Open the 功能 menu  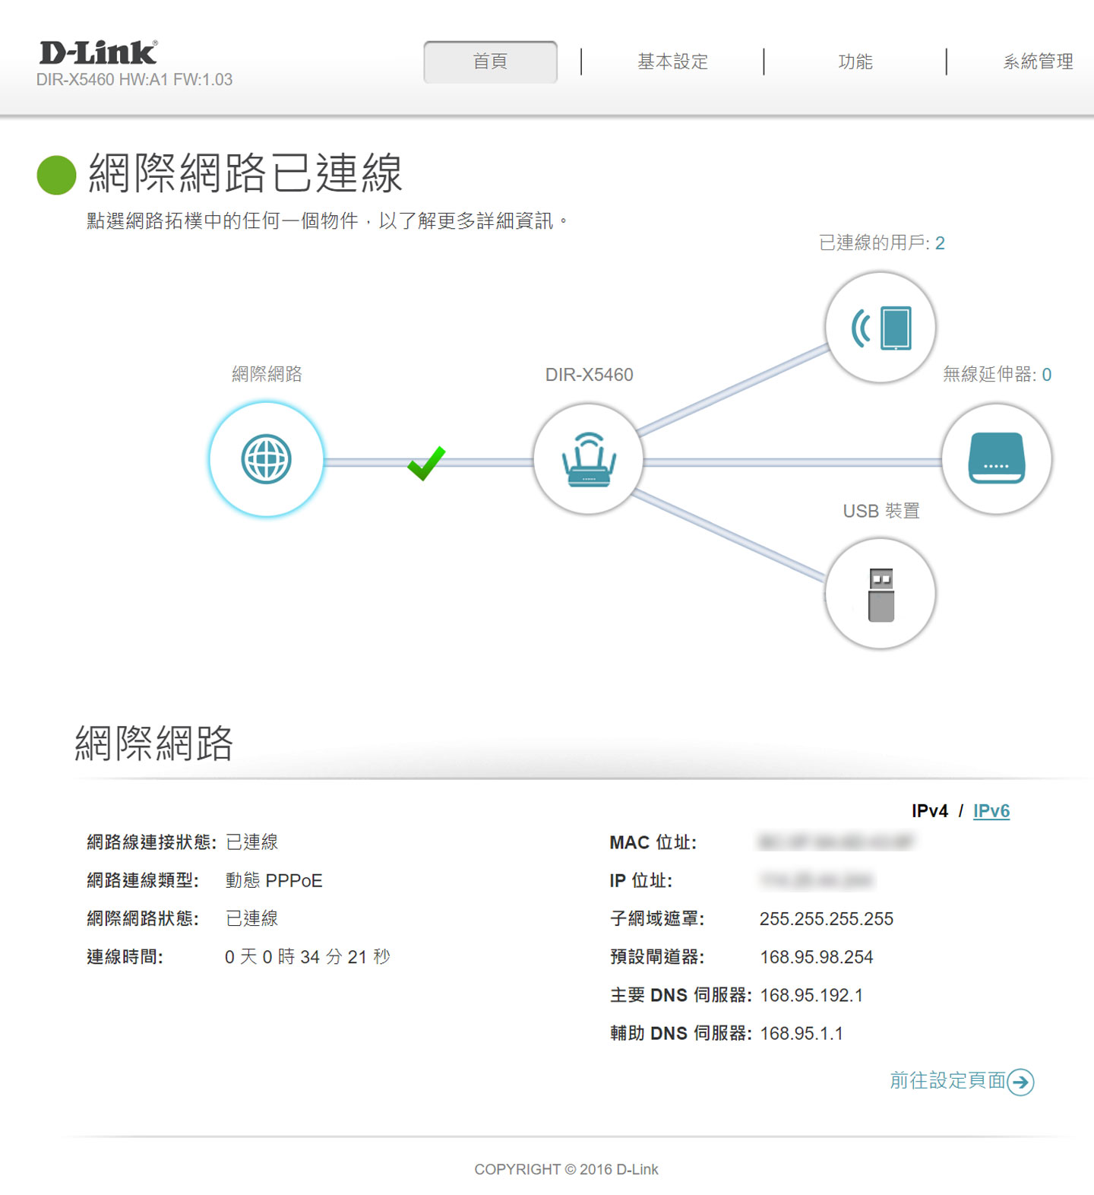[855, 62]
